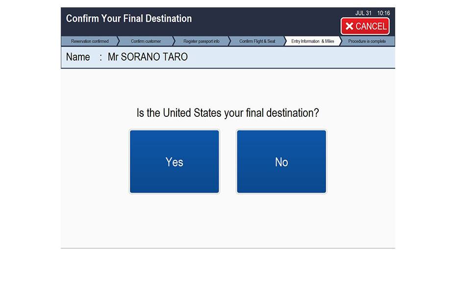Click the JUL 31 date display

click(x=363, y=13)
